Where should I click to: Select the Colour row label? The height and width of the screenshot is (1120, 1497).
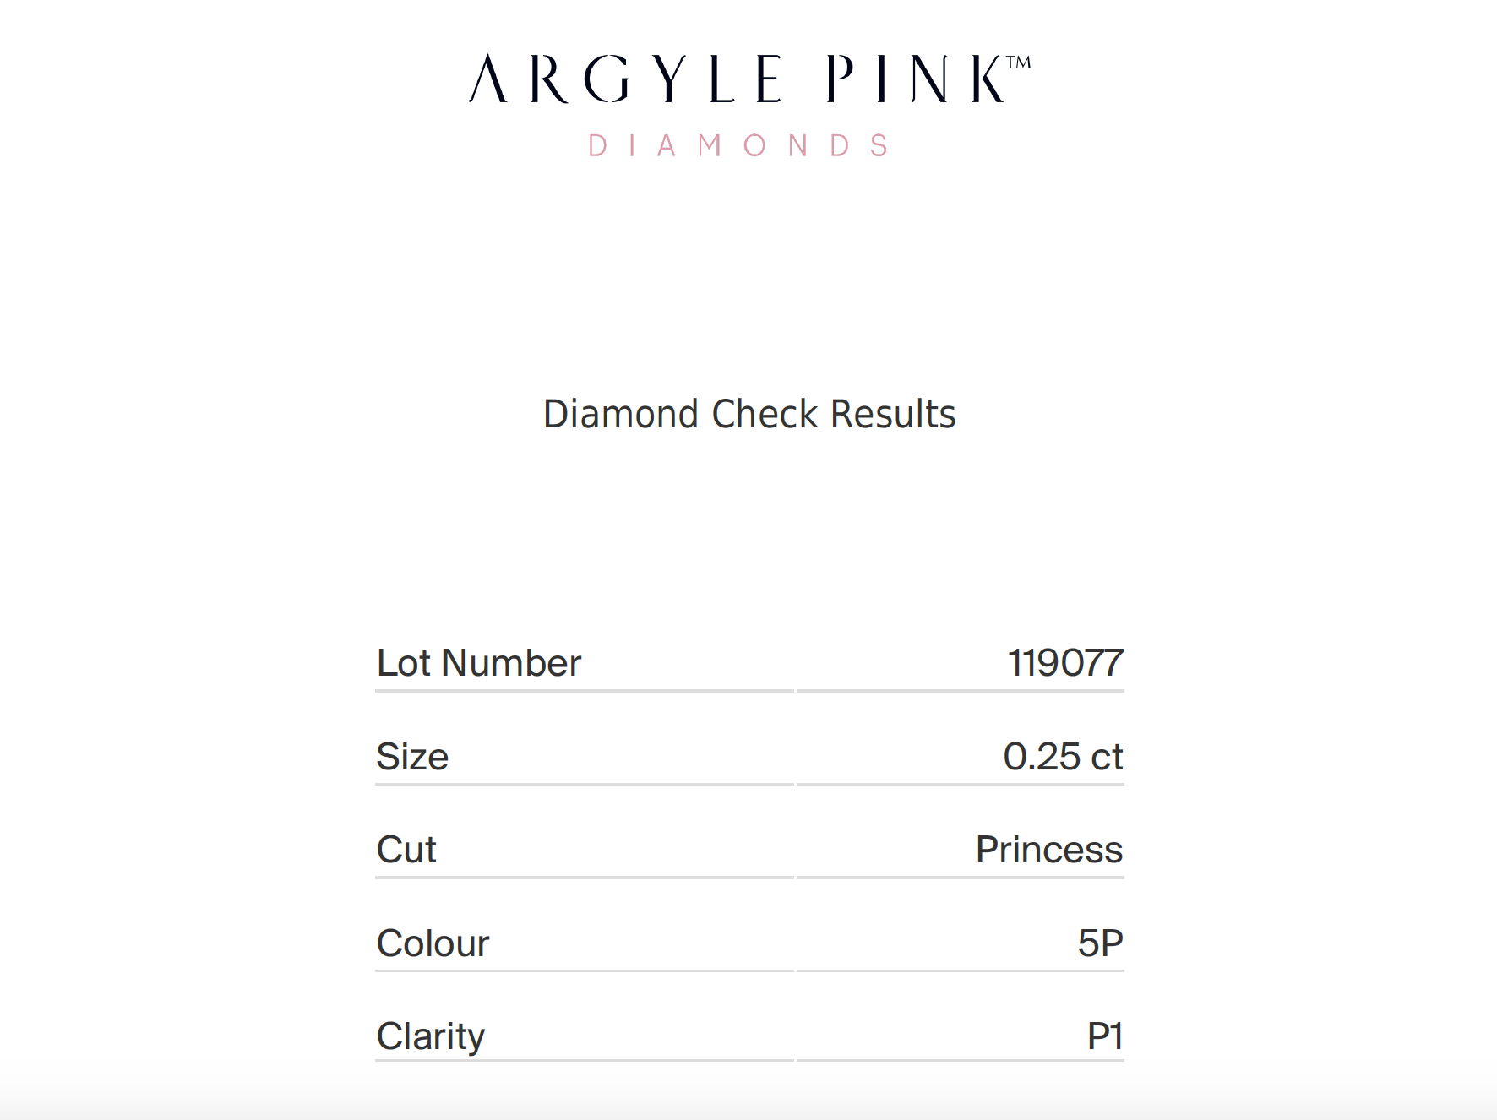[433, 943]
